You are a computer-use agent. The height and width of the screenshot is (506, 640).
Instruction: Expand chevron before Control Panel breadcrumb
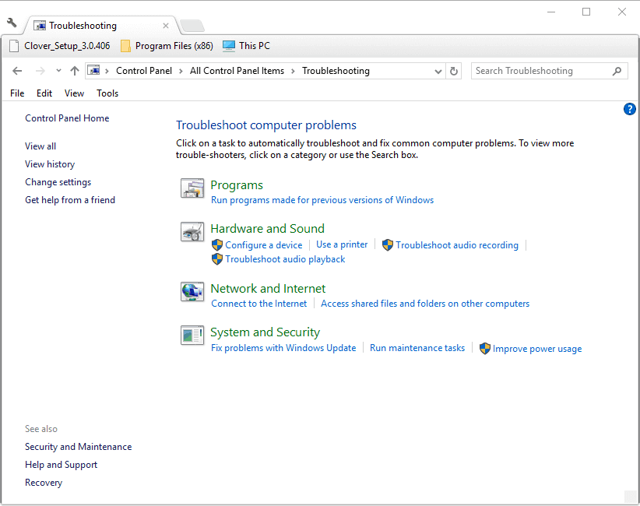coord(107,71)
